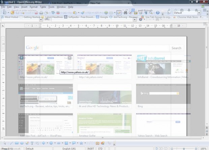Viewport: 209px width, 150px height.
Task: Open the Table menu
Action: (43, 7)
